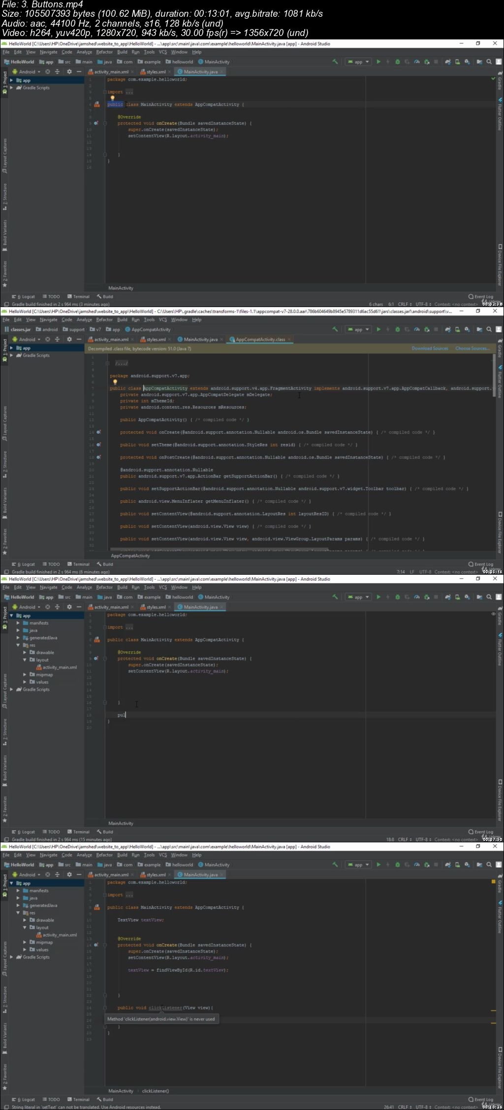Click the Event Log button in the clickListener frame

point(481,1099)
